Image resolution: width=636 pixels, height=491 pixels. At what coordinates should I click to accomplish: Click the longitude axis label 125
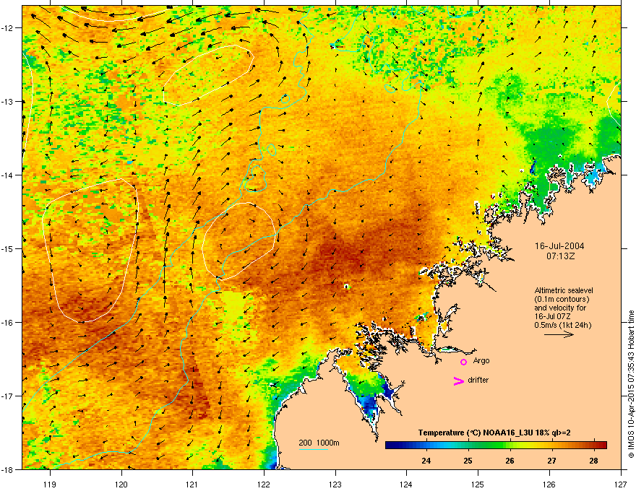[x=478, y=484]
